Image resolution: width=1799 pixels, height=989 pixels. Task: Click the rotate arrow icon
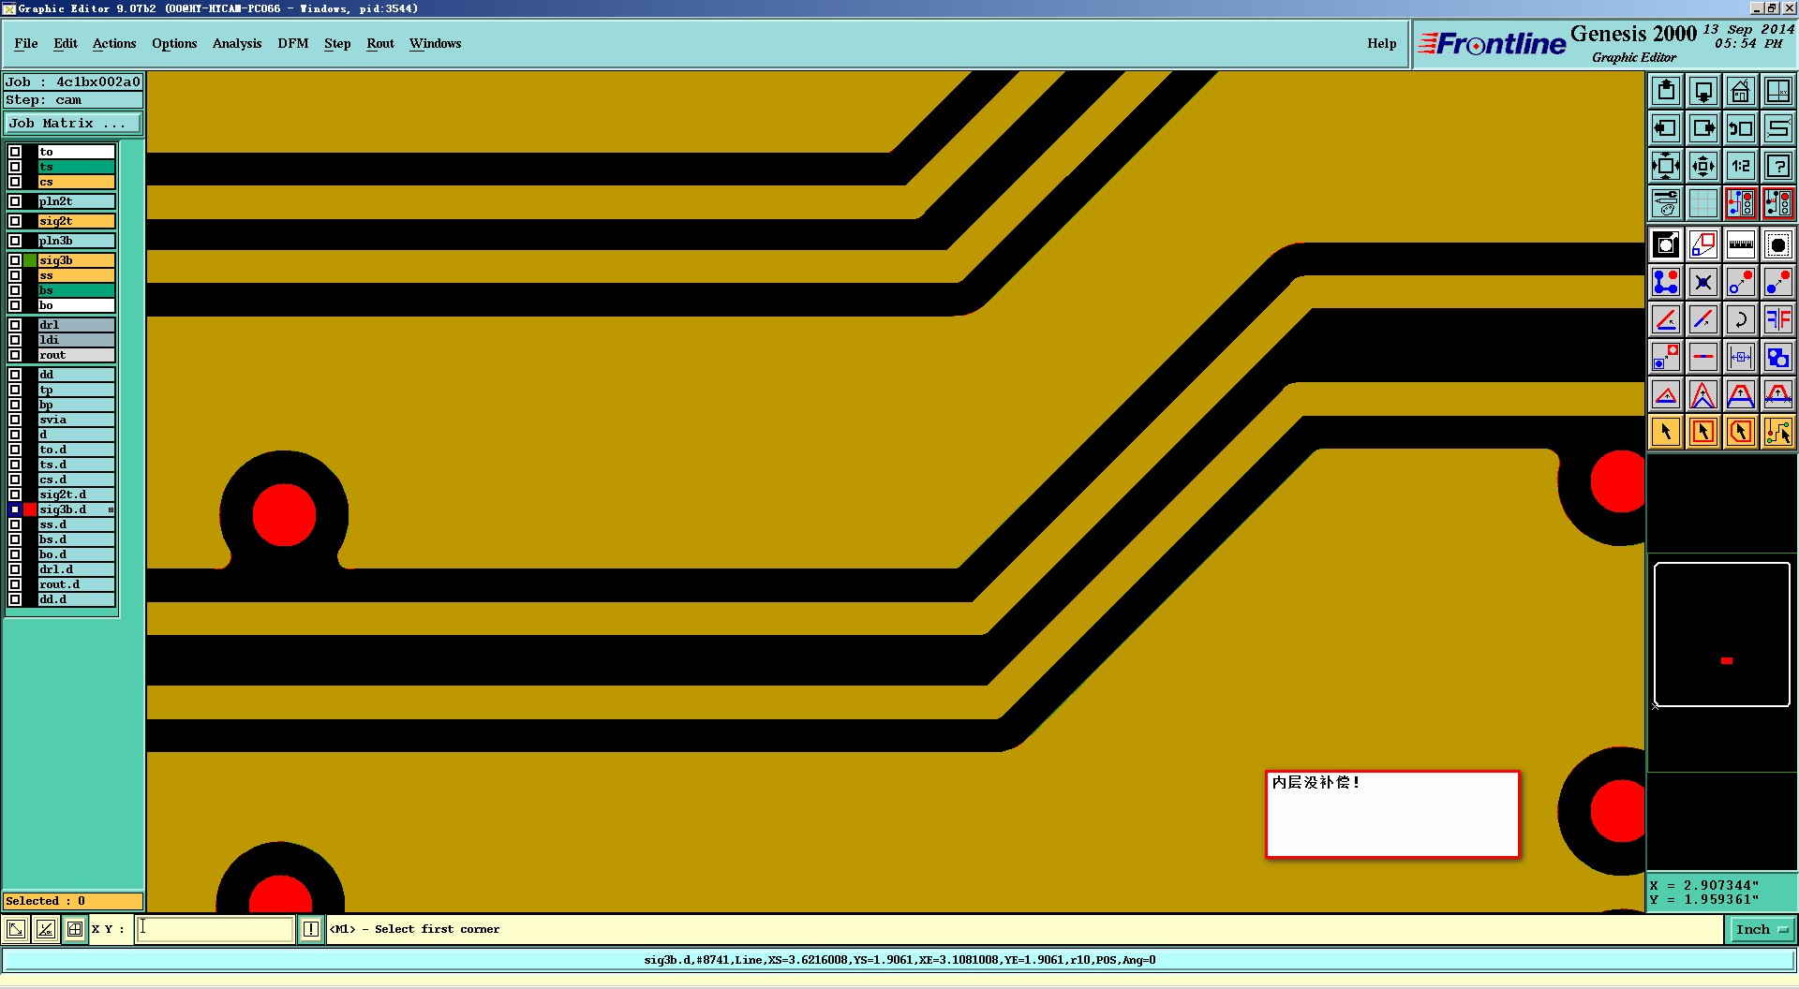1741,319
